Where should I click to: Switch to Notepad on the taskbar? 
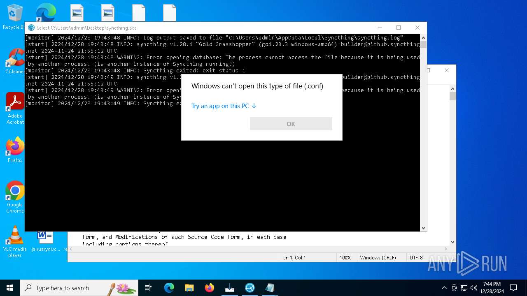pos(270,288)
